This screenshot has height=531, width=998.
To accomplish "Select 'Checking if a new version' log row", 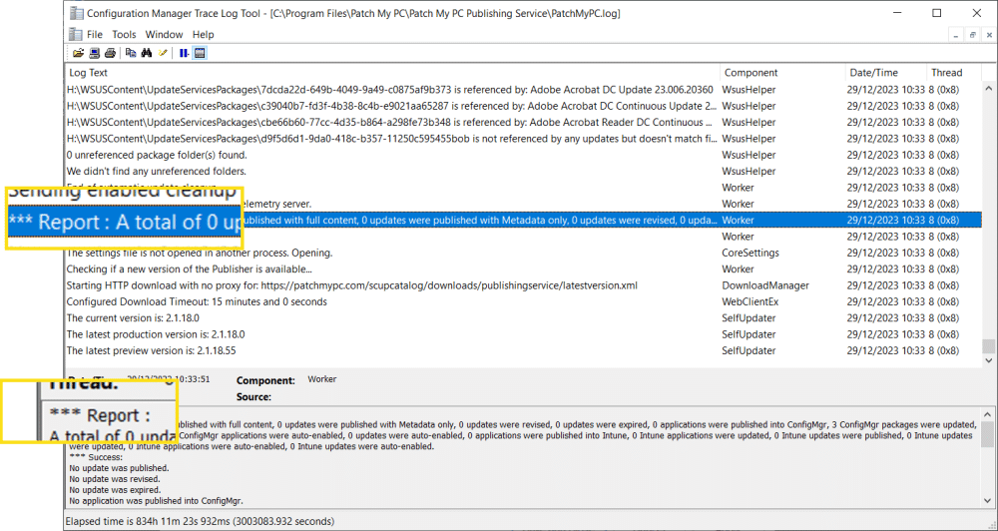I will tap(523, 269).
